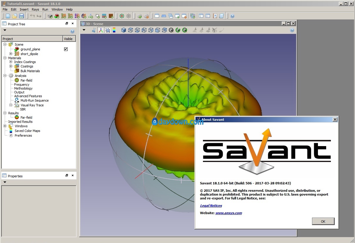This screenshot has width=355, height=243.
Task: Click the red cube with plus toolbar icon
Action: tap(57, 16)
